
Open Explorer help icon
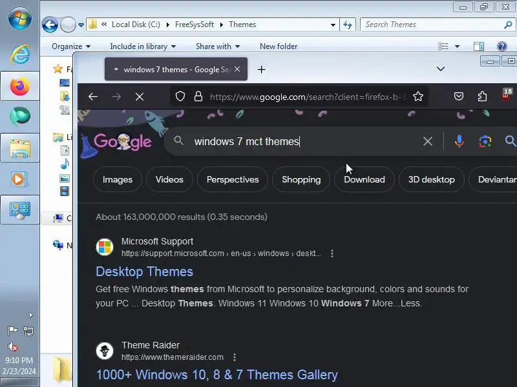[x=502, y=46]
